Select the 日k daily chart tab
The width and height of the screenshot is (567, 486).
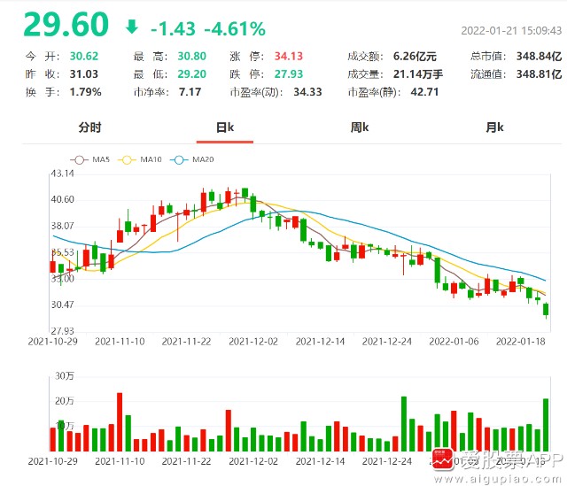(225, 127)
